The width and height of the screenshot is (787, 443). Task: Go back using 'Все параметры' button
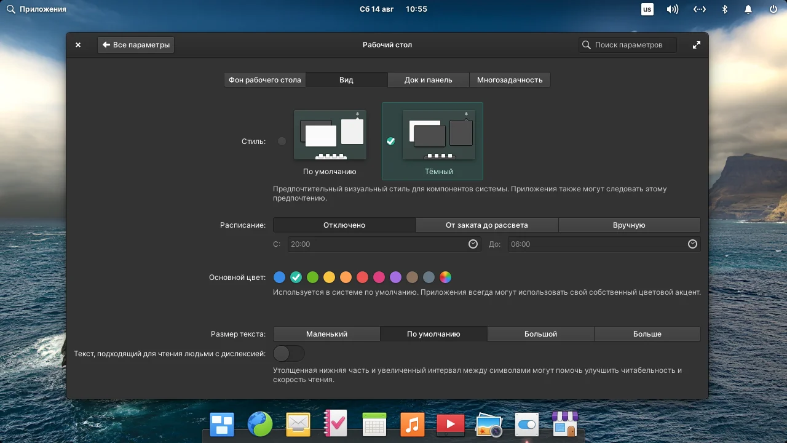(135, 44)
